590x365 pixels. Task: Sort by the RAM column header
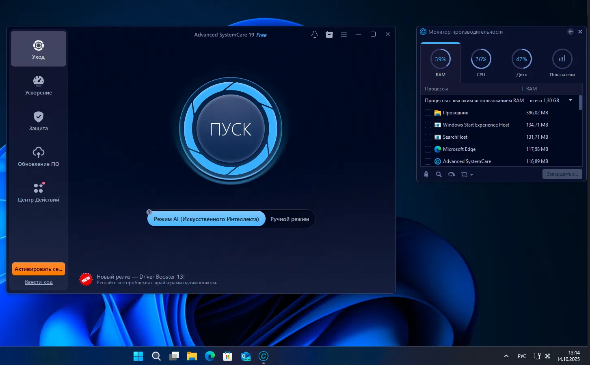(532, 88)
